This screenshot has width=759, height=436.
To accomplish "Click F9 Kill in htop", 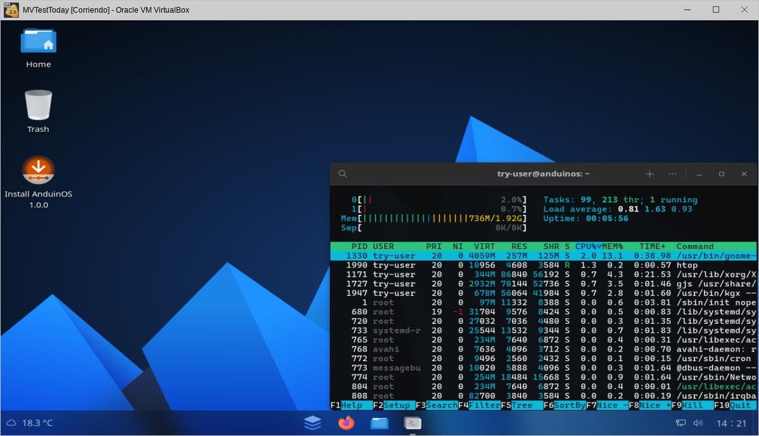I will (692, 405).
